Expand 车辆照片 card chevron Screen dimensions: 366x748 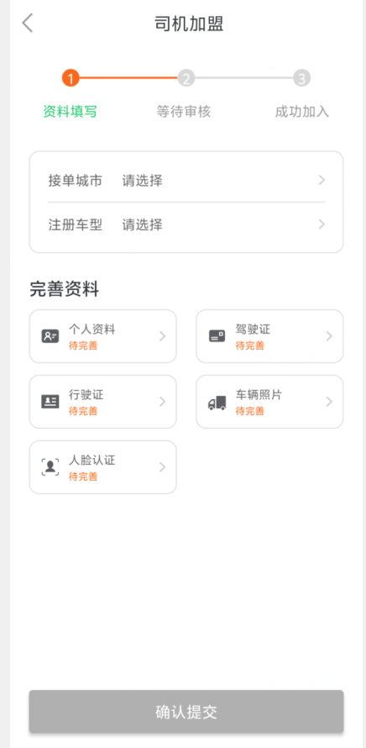pyautogui.click(x=329, y=402)
